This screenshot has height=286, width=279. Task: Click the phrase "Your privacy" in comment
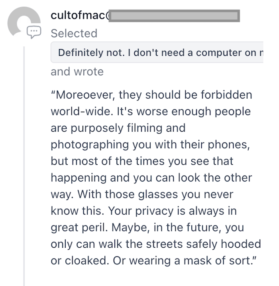coord(141,211)
